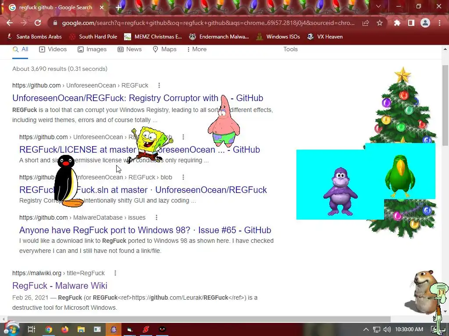The height and width of the screenshot is (336, 449).
Task: Open Task View on the taskbar
Action: tap(31, 329)
